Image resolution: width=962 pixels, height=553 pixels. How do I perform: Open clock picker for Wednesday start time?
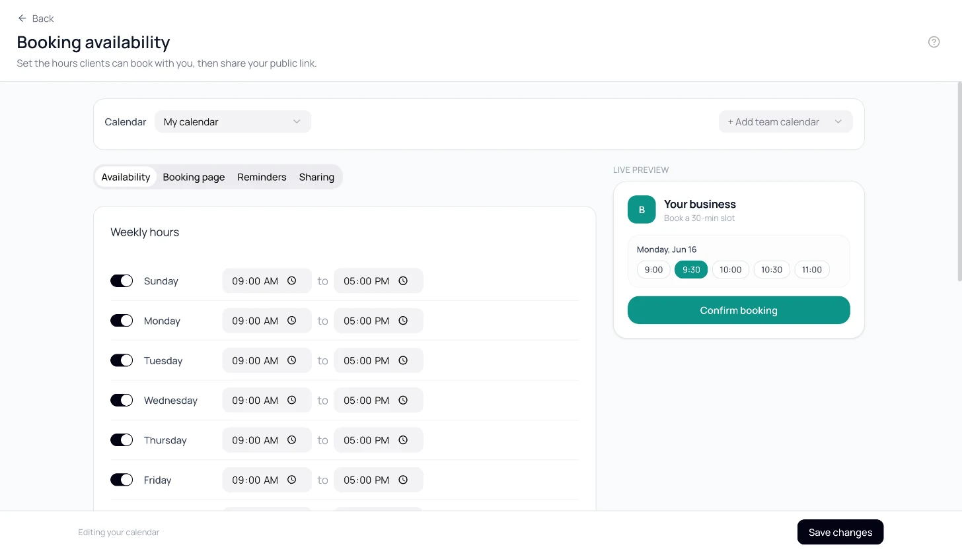(292, 400)
